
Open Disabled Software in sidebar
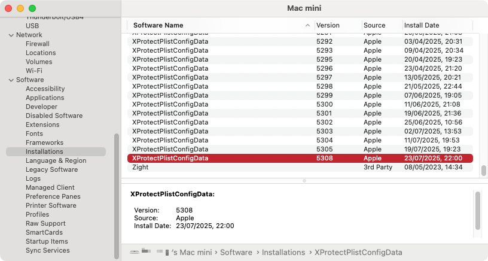pos(54,116)
